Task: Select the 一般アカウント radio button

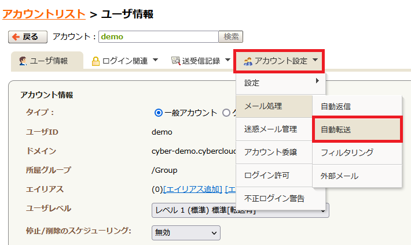Action: point(159,113)
